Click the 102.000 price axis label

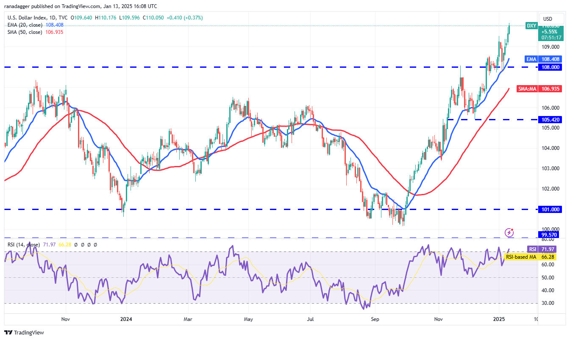coord(551,189)
